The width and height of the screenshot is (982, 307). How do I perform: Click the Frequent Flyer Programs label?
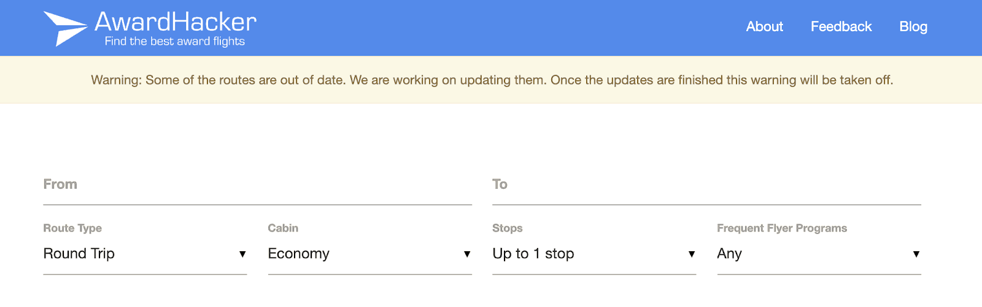[782, 228]
